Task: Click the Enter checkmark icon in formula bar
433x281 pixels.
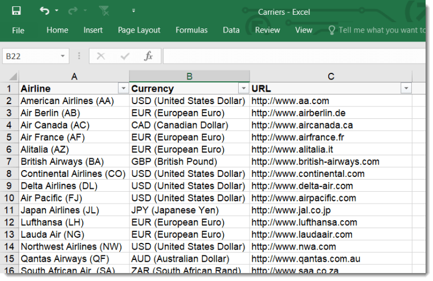Action: (x=125, y=56)
